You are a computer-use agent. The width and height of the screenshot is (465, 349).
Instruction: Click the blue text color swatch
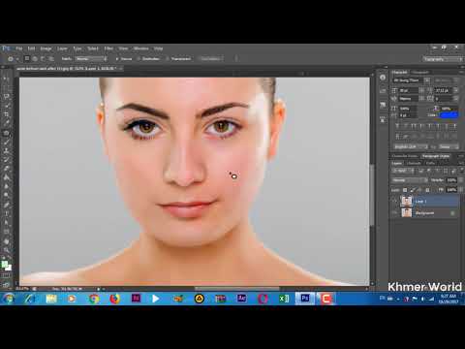[449, 114]
